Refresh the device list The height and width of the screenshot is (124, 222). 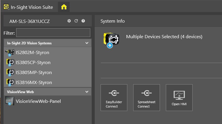point(76,21)
